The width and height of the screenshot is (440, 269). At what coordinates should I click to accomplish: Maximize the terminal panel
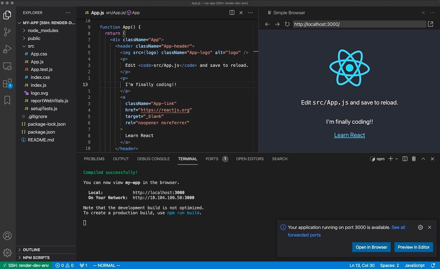tap(423, 159)
